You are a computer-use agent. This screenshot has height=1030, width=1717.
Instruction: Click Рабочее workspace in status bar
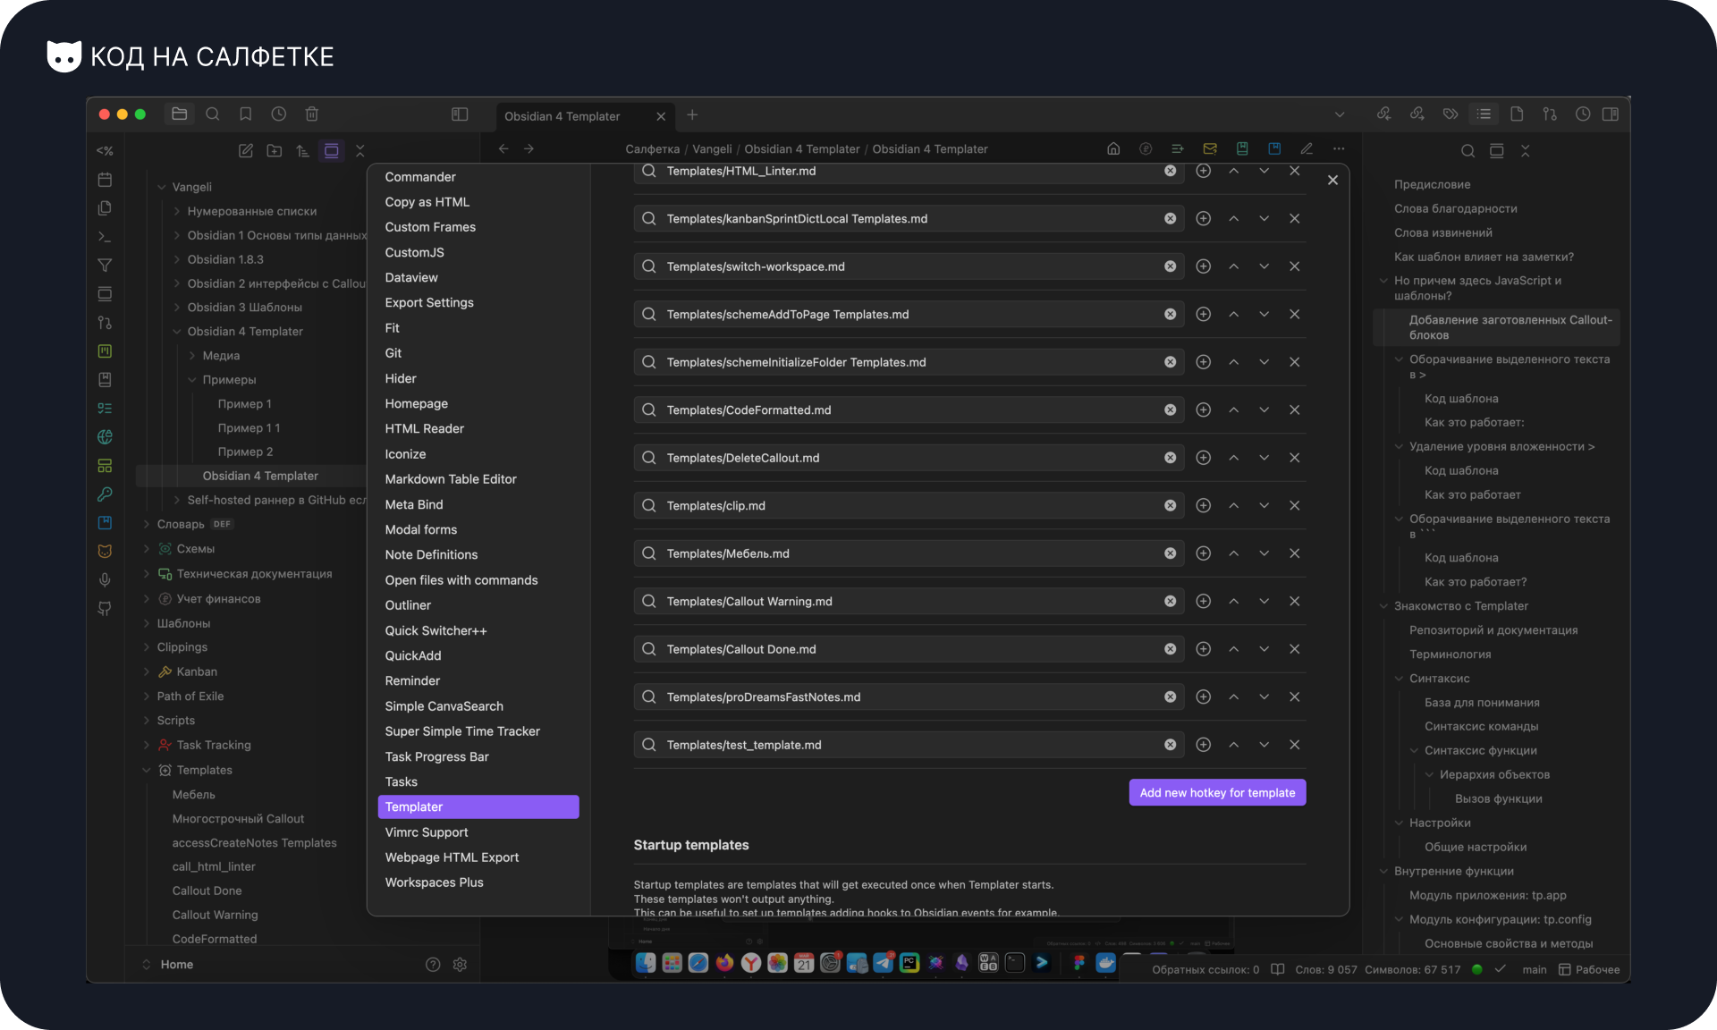click(1589, 970)
